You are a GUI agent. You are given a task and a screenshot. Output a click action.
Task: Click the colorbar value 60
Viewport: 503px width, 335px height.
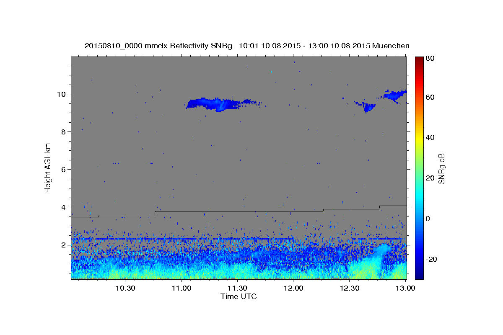[x=431, y=97]
